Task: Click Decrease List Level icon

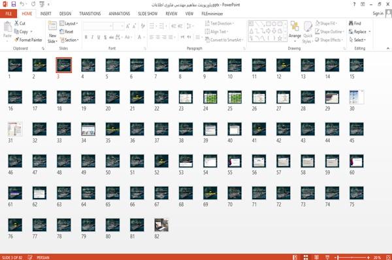Action: pos(174,26)
